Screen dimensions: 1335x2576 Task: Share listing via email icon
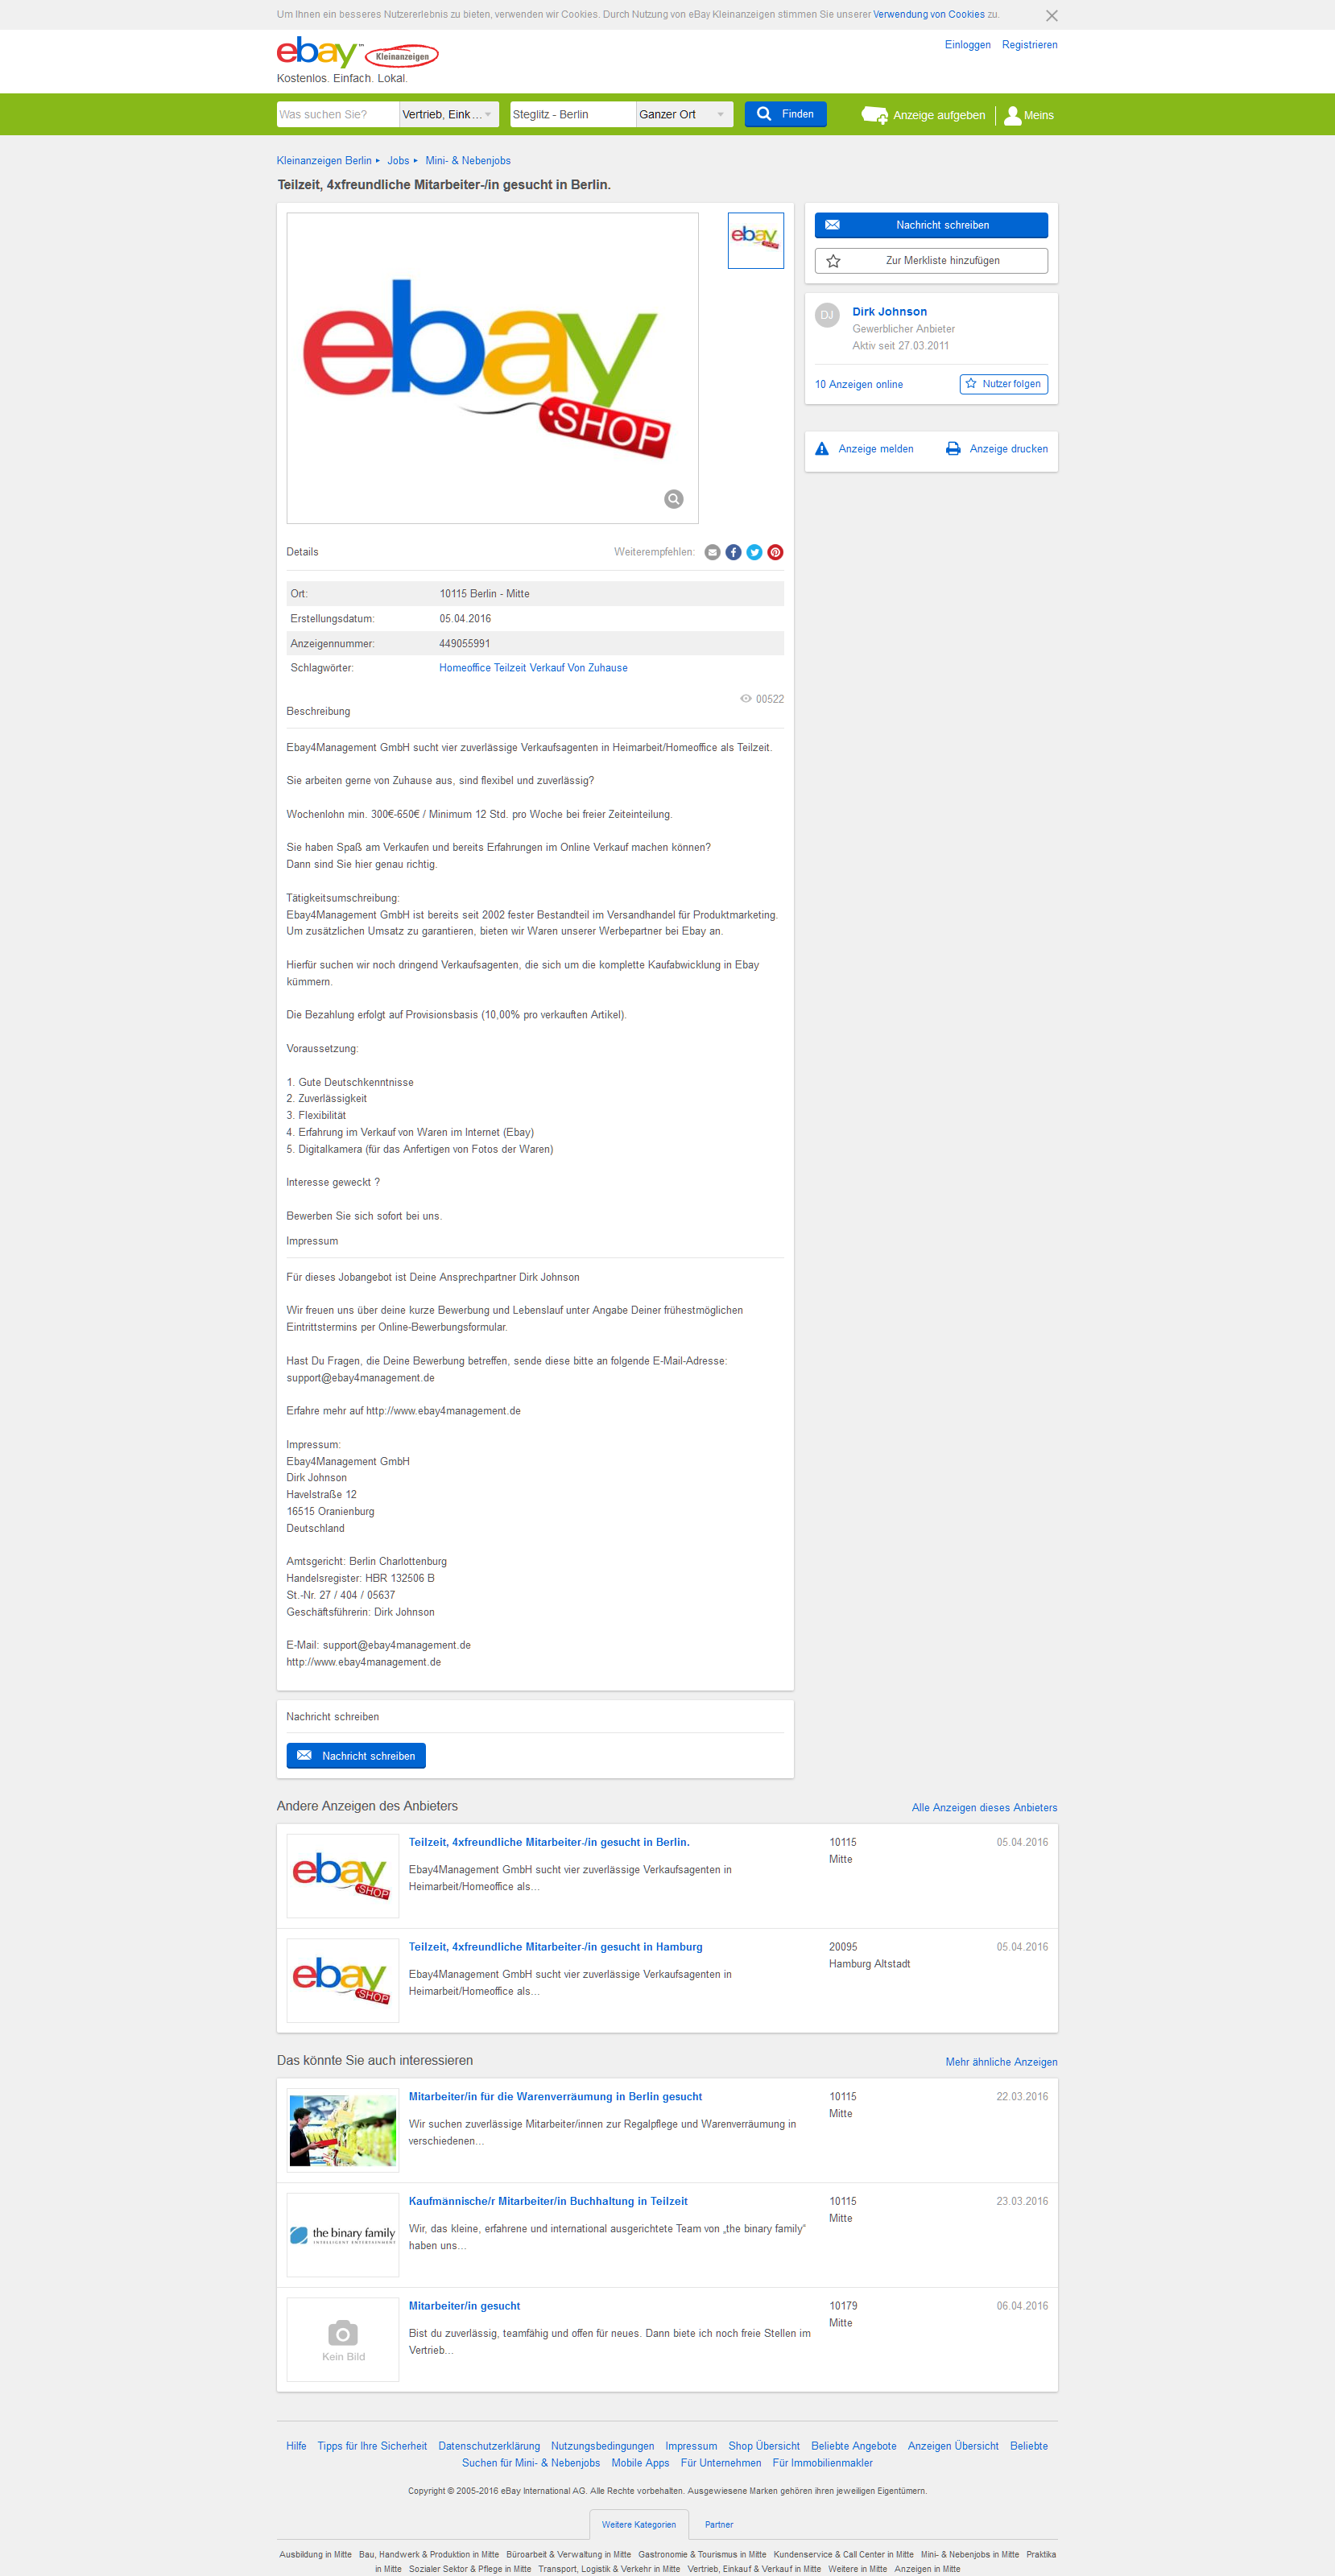712,552
